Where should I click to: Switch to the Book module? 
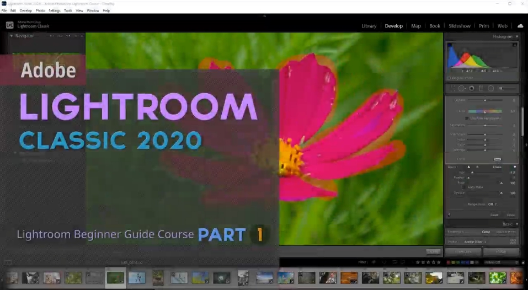435,26
